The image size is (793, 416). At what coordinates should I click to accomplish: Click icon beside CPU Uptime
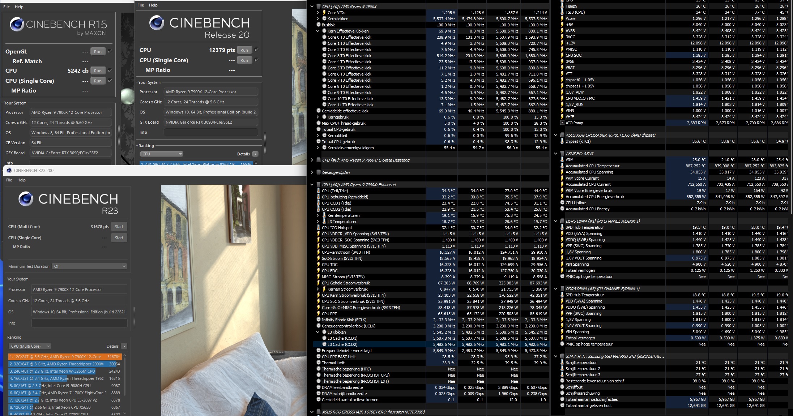coord(562,203)
